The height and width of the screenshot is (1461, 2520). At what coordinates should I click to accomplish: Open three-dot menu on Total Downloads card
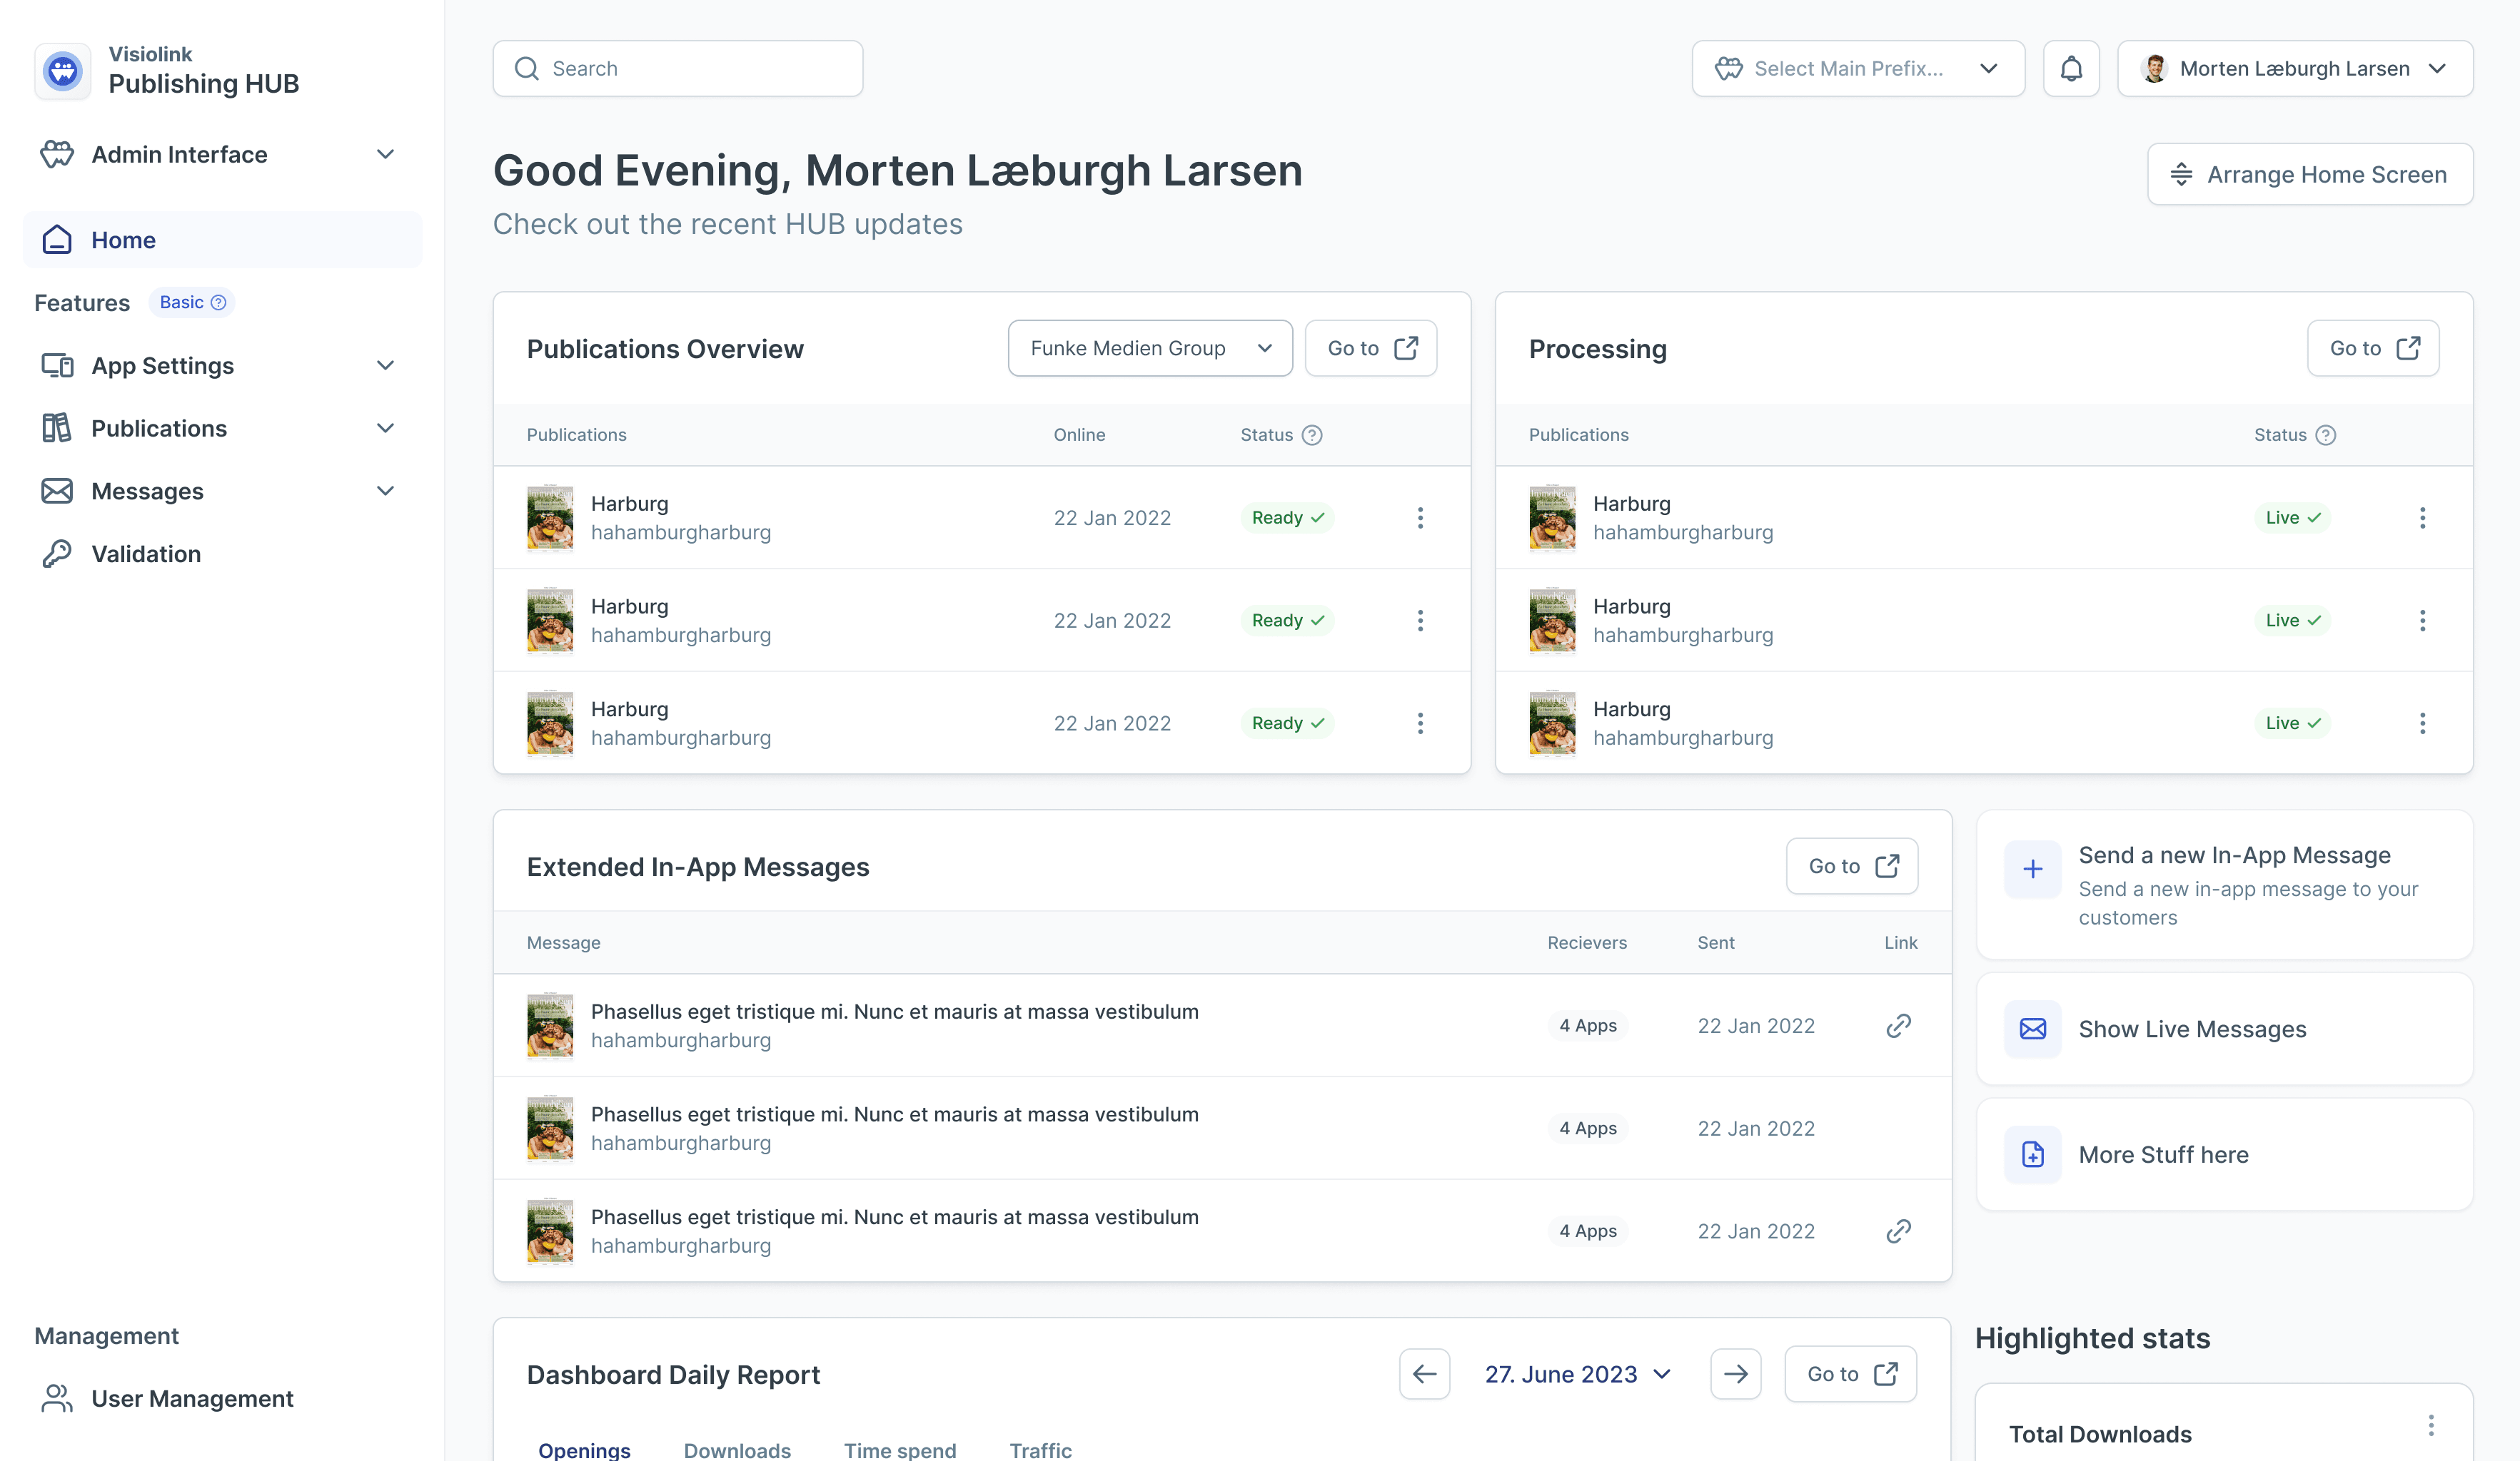coord(2431,1426)
